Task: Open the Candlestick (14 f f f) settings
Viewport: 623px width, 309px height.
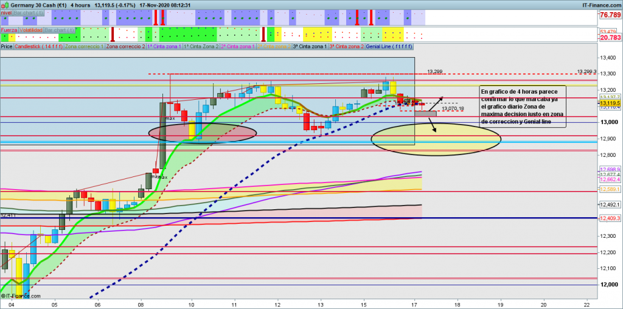Action: (38, 46)
